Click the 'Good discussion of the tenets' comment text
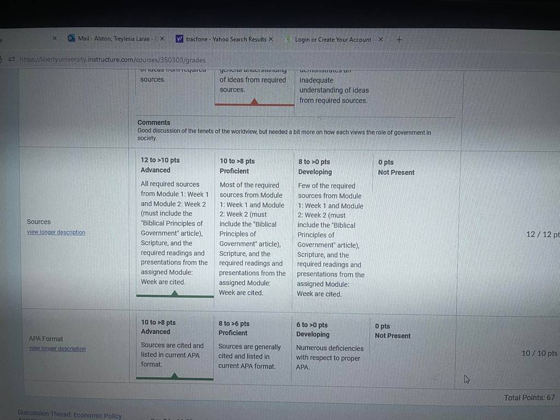 [284, 135]
